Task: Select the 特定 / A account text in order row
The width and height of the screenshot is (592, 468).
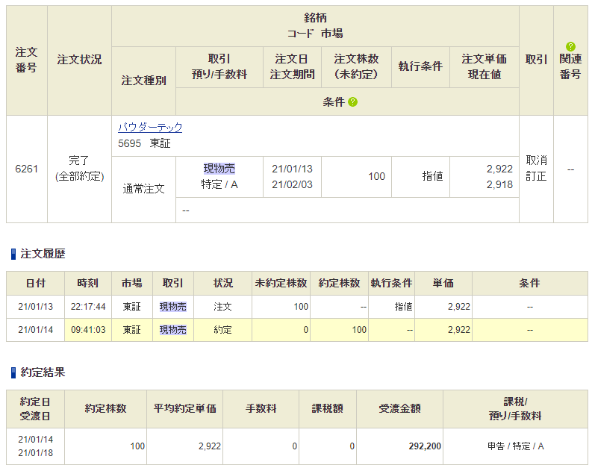Action: (219, 184)
